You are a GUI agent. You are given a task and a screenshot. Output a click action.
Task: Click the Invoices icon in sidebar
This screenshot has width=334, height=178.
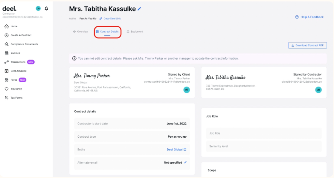pos(7,53)
